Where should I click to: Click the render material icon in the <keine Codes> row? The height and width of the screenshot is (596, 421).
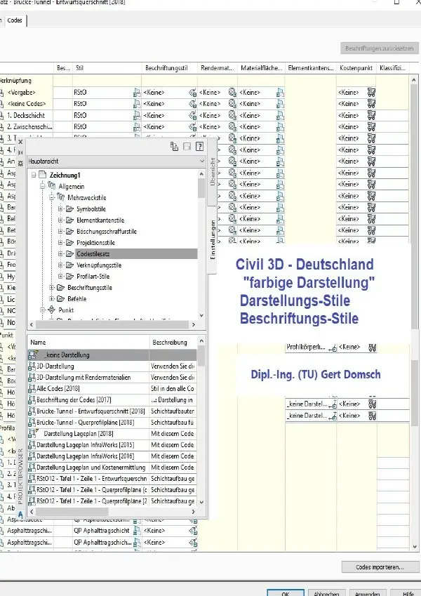tap(232, 103)
